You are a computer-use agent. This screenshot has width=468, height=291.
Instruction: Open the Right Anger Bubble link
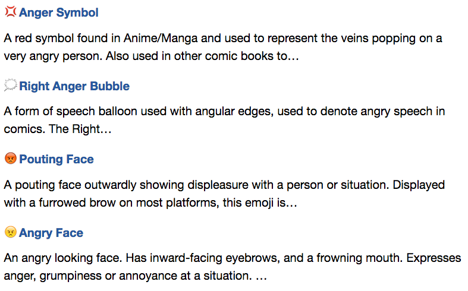click(74, 86)
